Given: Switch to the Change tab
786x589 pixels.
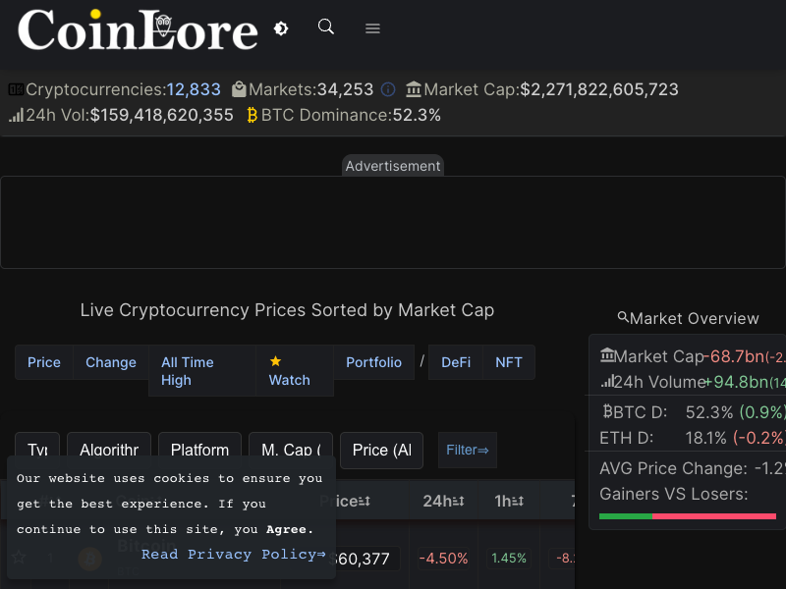Looking at the screenshot, I should [111, 362].
